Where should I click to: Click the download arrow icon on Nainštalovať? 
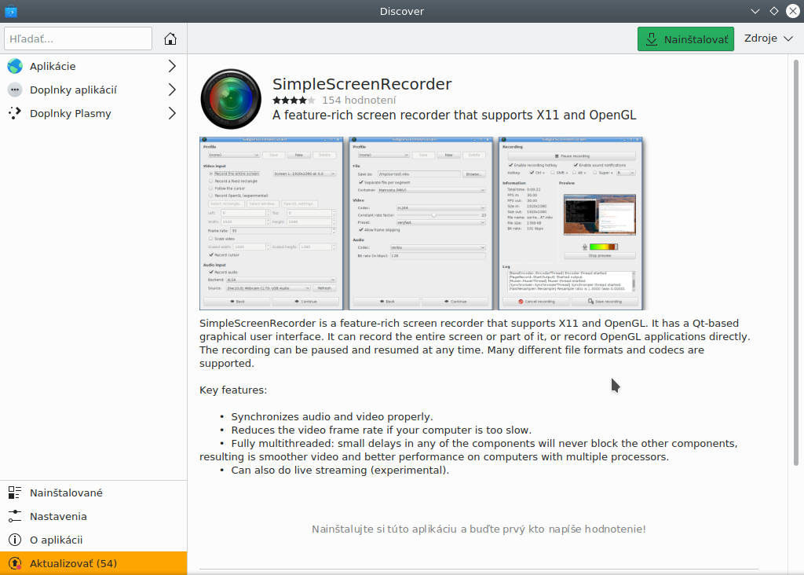tap(651, 39)
